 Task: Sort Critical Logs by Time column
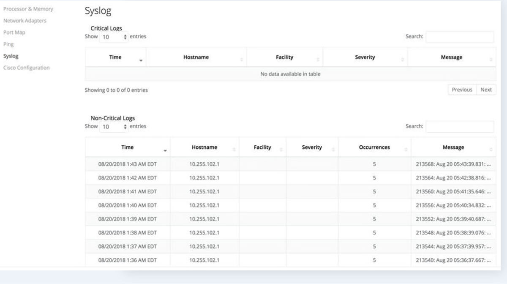115,57
